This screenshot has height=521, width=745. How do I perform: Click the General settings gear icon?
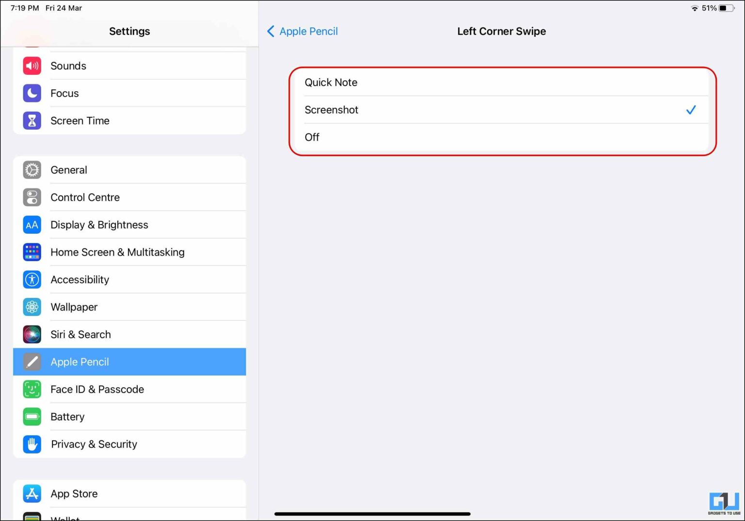(32, 170)
